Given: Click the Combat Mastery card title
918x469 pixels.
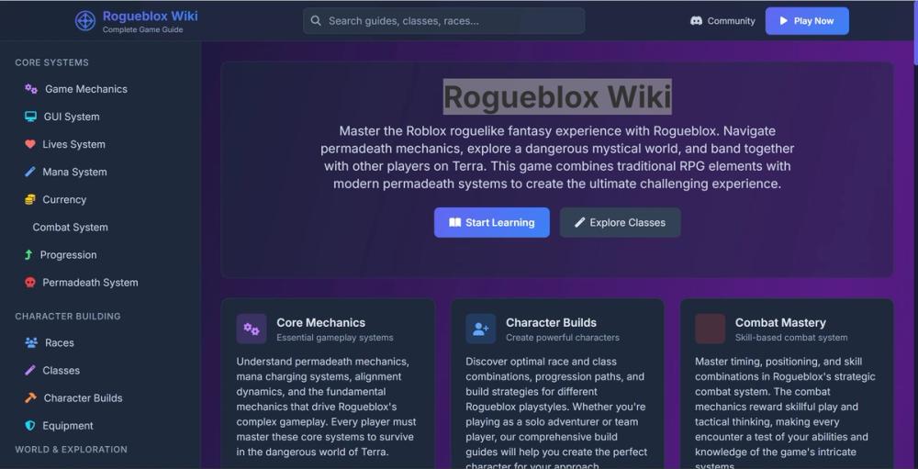Looking at the screenshot, I should (780, 323).
